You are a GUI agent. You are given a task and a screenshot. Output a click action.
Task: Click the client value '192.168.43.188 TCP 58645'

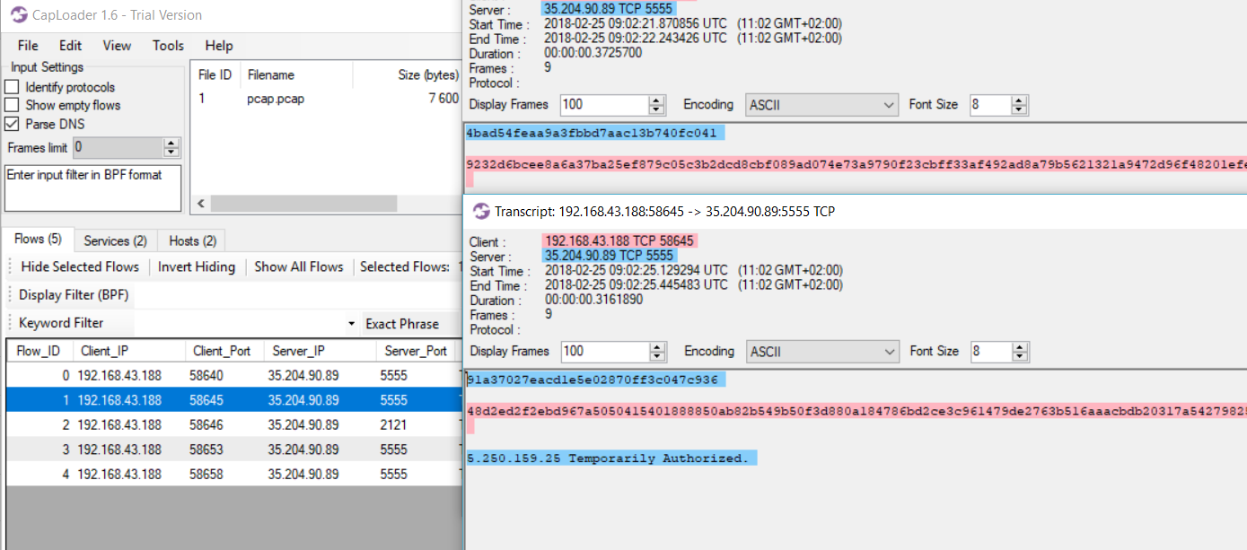click(x=620, y=241)
